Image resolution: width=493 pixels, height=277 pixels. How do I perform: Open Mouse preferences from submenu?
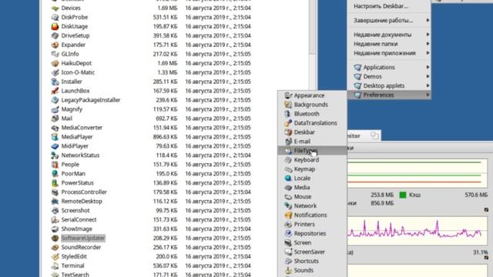pos(312,197)
